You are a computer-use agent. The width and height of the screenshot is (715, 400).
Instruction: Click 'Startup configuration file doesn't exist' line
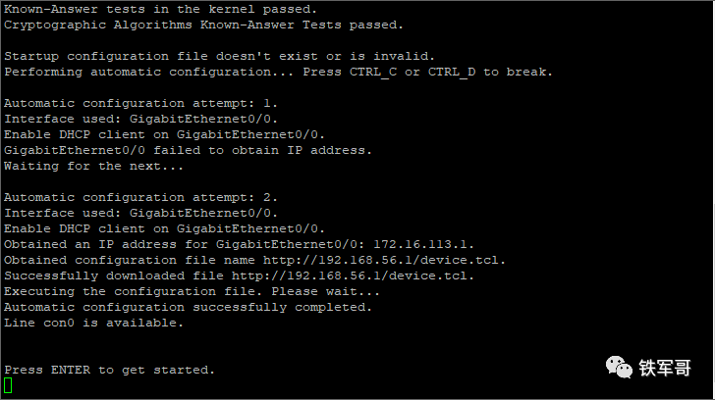(219, 56)
